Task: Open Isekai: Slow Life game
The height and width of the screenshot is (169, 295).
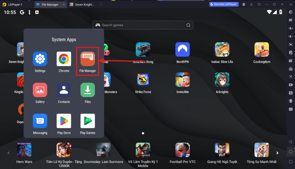Action: (222, 50)
